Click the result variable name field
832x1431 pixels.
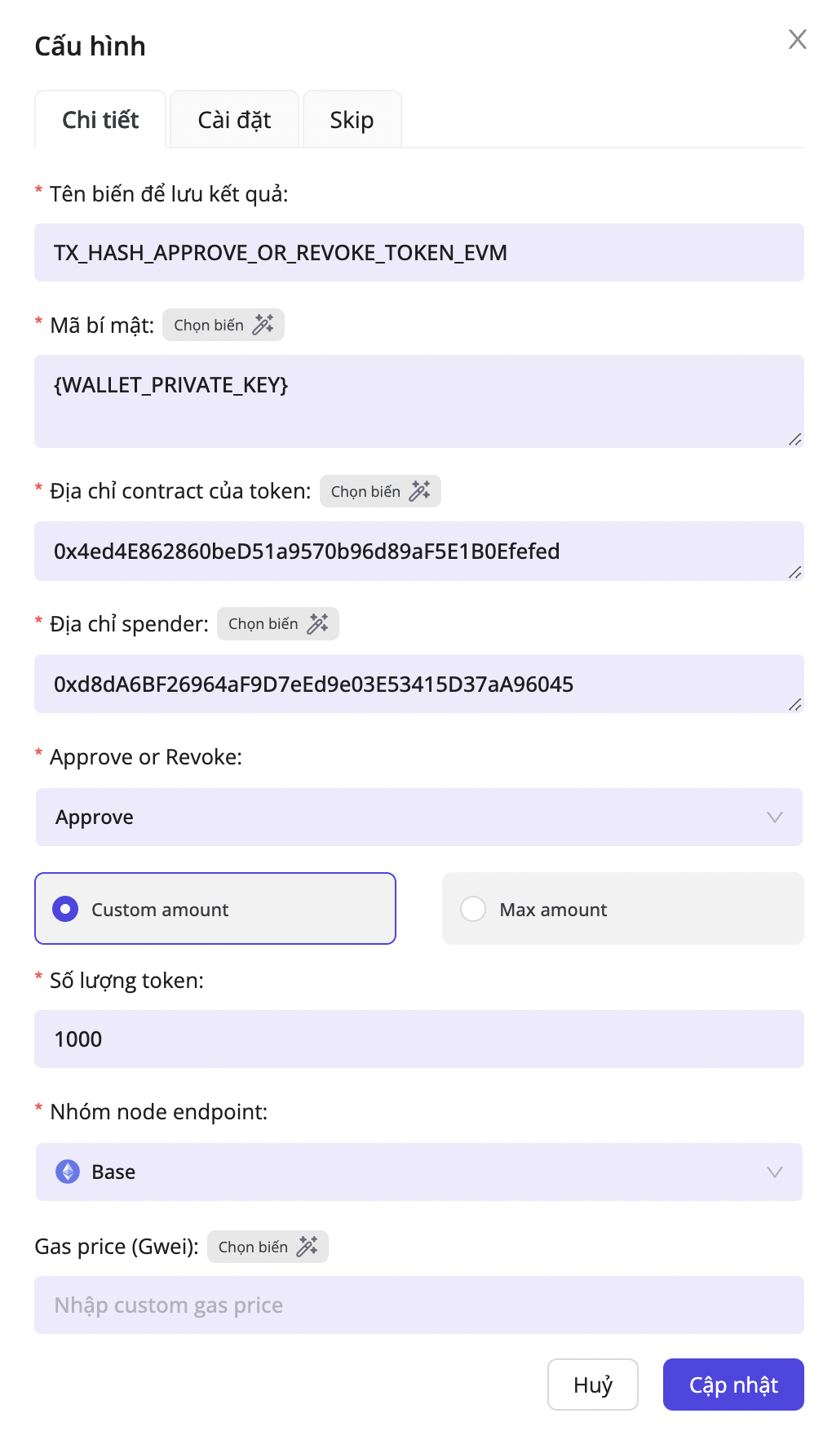(418, 253)
